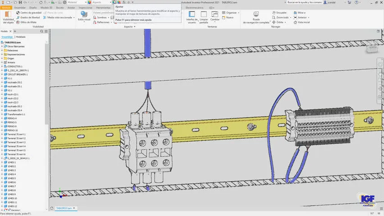Click the jcandal user account

tap(330, 2)
